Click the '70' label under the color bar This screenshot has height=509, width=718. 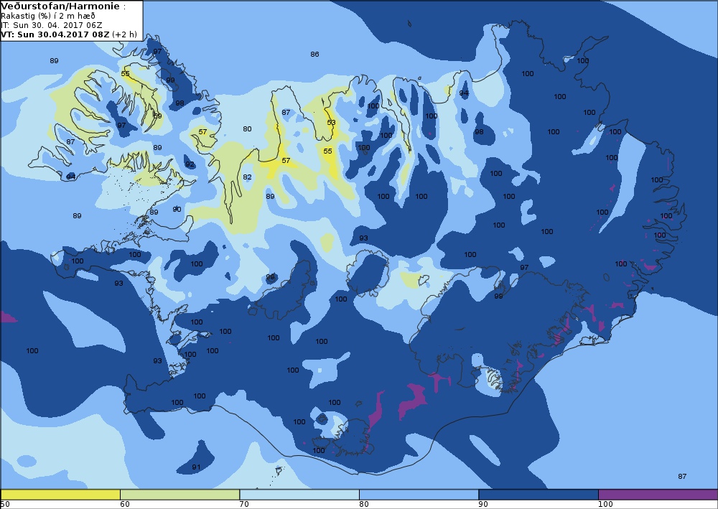[245, 505]
